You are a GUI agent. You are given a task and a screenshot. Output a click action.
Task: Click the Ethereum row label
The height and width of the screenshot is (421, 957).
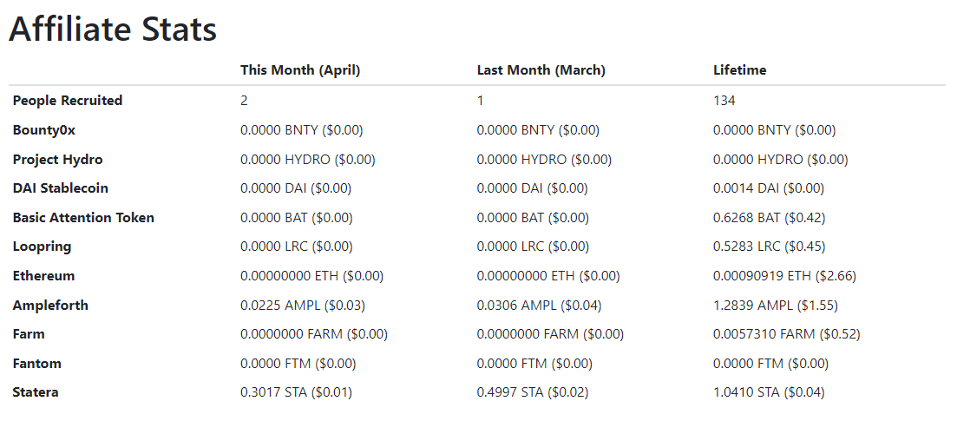click(x=44, y=275)
